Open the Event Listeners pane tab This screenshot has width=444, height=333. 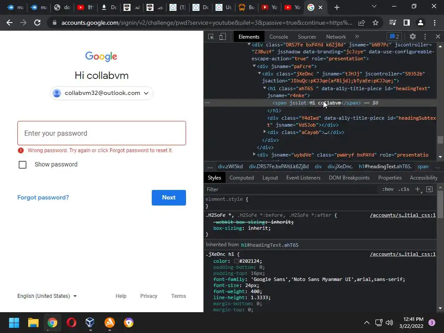click(x=303, y=177)
